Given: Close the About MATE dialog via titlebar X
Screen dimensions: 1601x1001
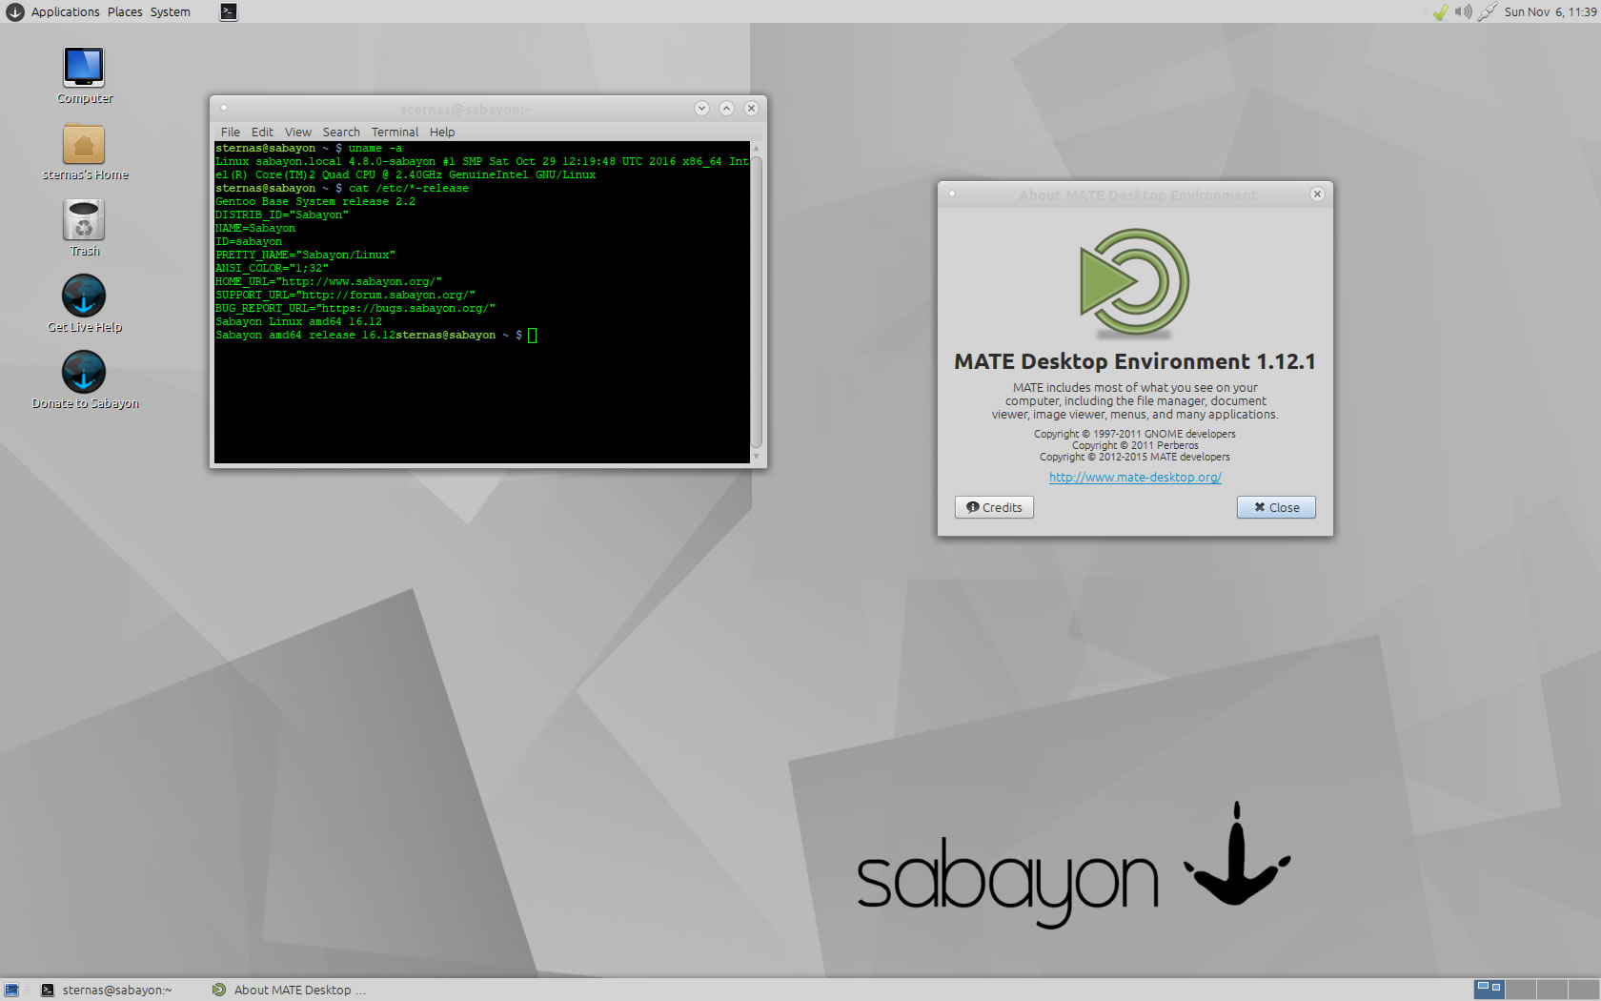Looking at the screenshot, I should 1317,194.
